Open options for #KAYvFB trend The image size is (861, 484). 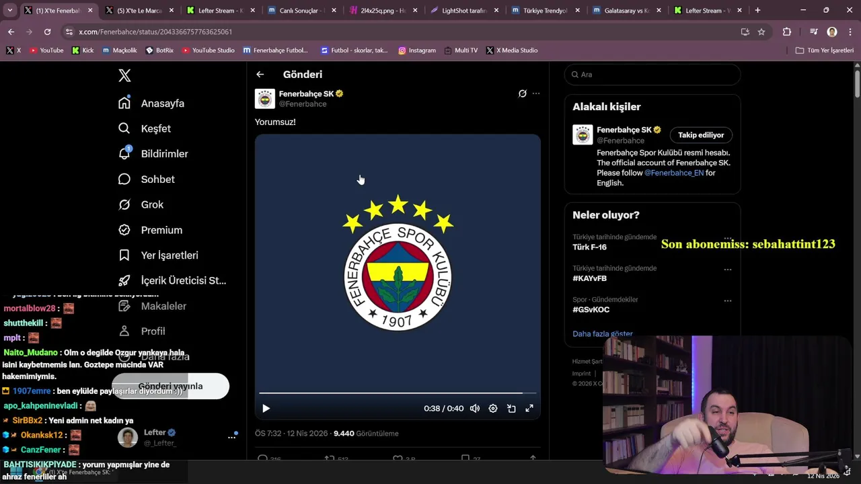point(727,270)
